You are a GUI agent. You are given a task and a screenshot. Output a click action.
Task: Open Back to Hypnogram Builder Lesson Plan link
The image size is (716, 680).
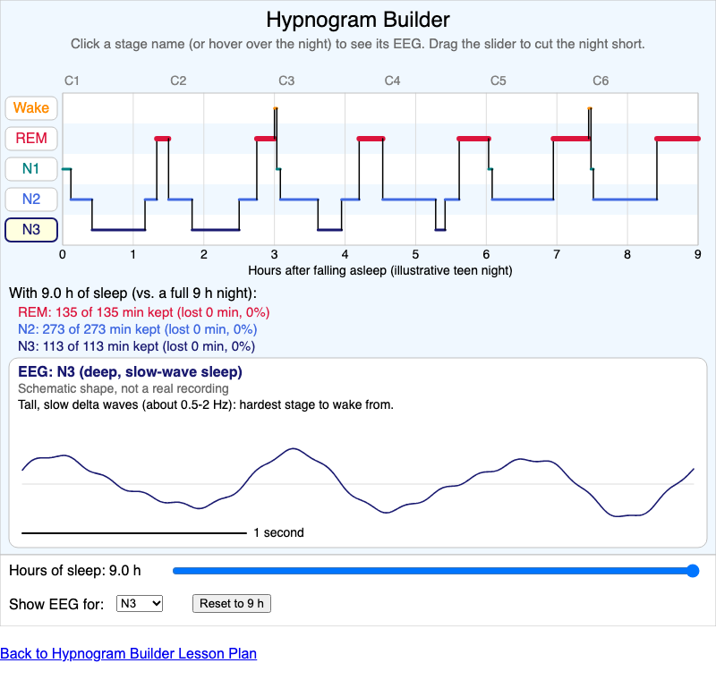pyautogui.click(x=128, y=653)
